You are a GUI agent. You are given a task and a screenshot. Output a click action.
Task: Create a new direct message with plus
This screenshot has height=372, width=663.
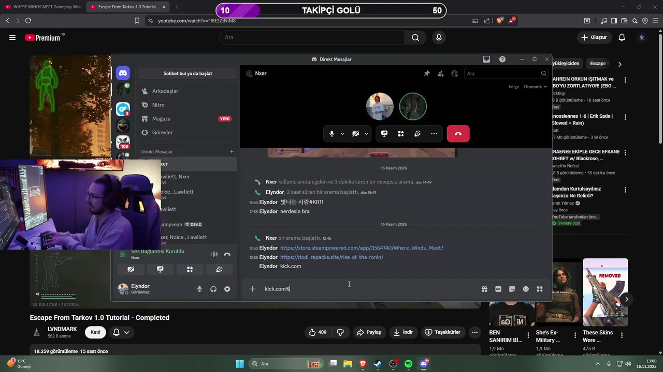pyautogui.click(x=232, y=152)
